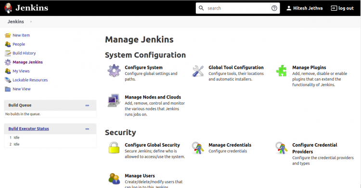This screenshot has height=188, width=361.
Task: Collapse the Build Executor Status panel
Action: (87, 129)
